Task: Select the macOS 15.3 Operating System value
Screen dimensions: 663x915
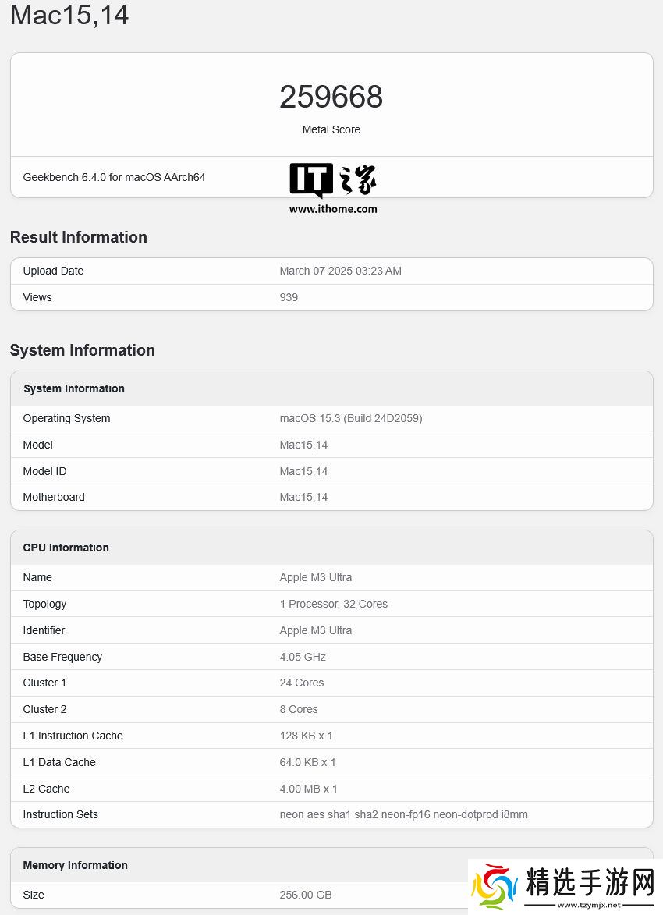Action: 350,418
